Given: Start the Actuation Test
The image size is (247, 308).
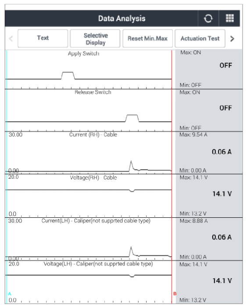Looking at the screenshot, I should (200, 38).
